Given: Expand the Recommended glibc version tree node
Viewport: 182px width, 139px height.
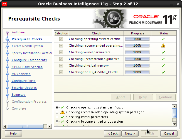Looking at the screenshot, I should (57, 122).
